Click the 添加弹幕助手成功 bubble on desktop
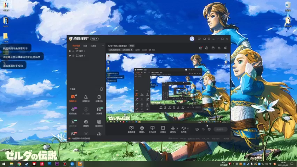The image size is (297, 167). (13, 66)
